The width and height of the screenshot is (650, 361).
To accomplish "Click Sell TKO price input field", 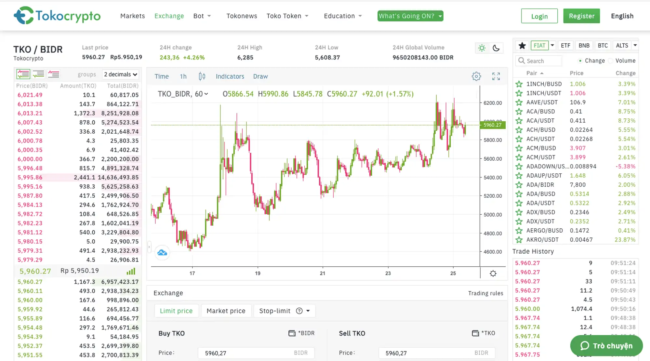I will point(437,353).
